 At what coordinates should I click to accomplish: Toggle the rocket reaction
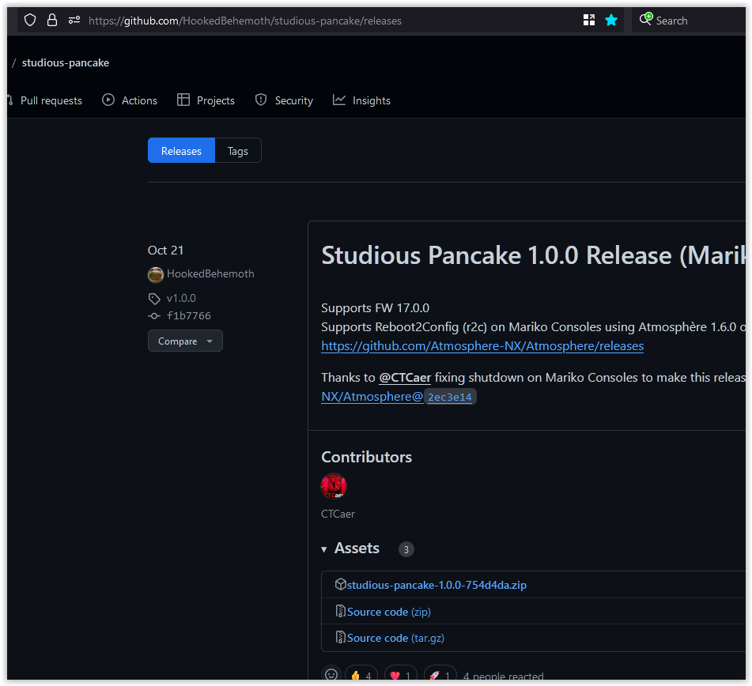pyautogui.click(x=440, y=674)
